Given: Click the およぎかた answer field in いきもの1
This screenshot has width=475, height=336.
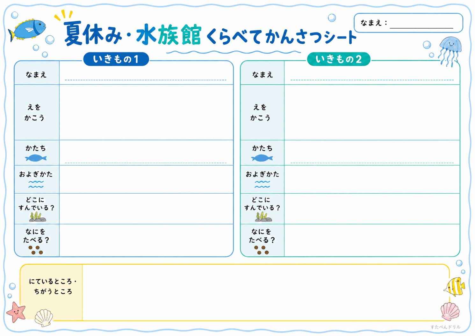Looking at the screenshot, I should coord(146,179).
